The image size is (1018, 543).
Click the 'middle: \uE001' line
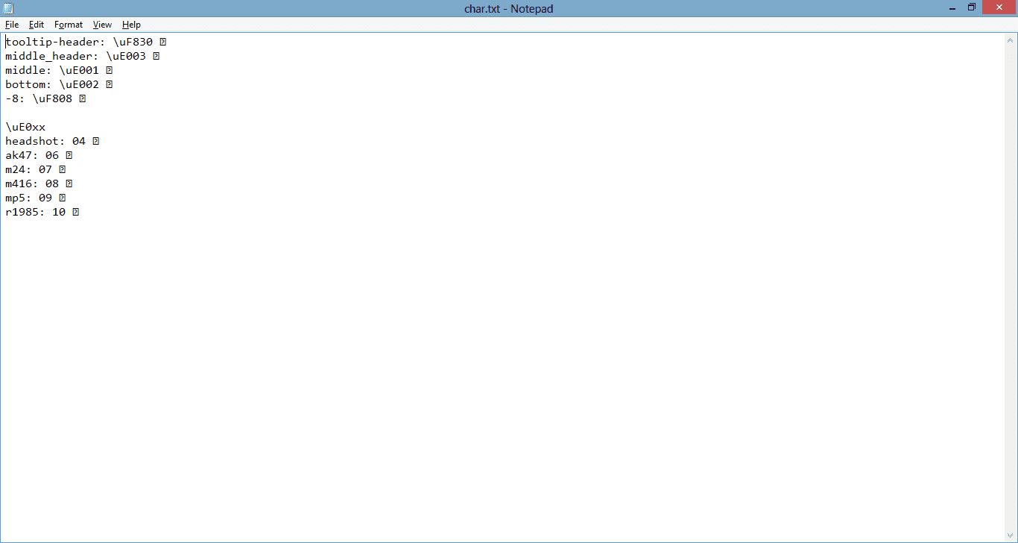tap(59, 70)
